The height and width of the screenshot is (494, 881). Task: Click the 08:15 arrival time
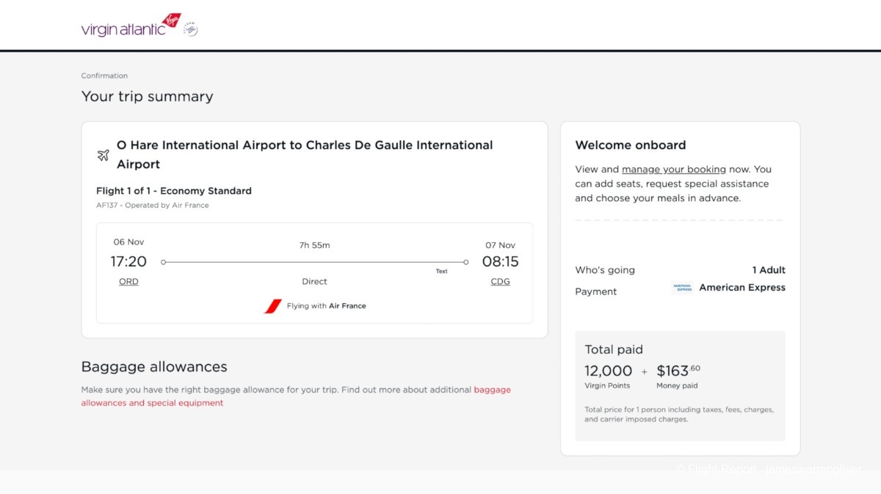[x=500, y=261]
